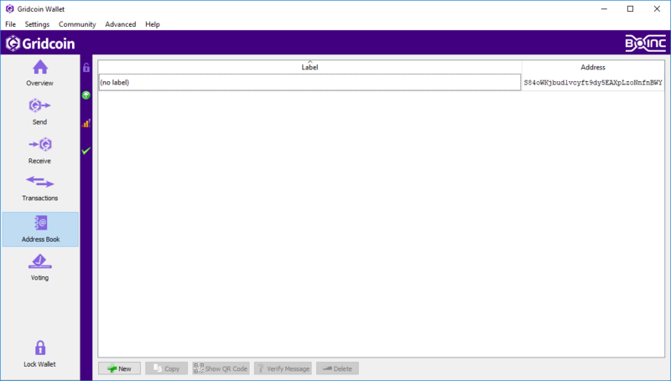Sort by the Label column header
671x381 pixels.
(309, 67)
